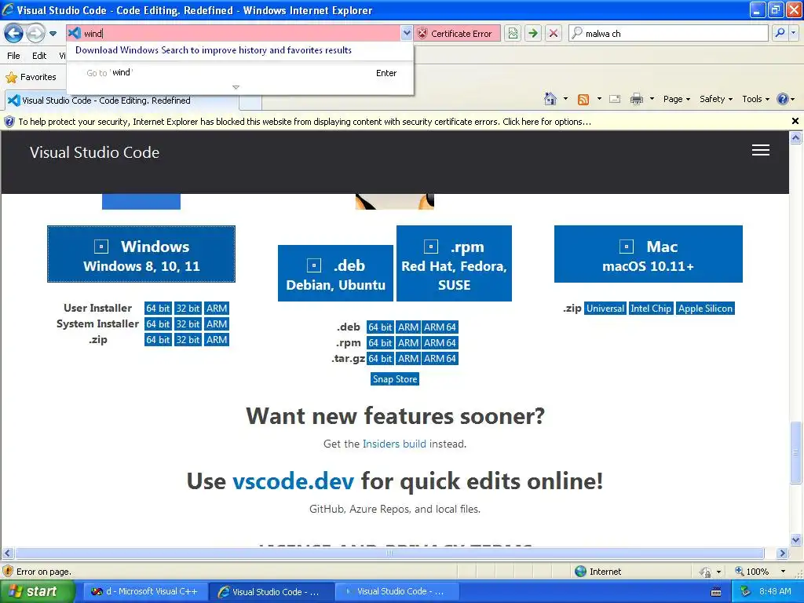Click the Read Mail icon
The image size is (804, 603).
pyautogui.click(x=615, y=99)
